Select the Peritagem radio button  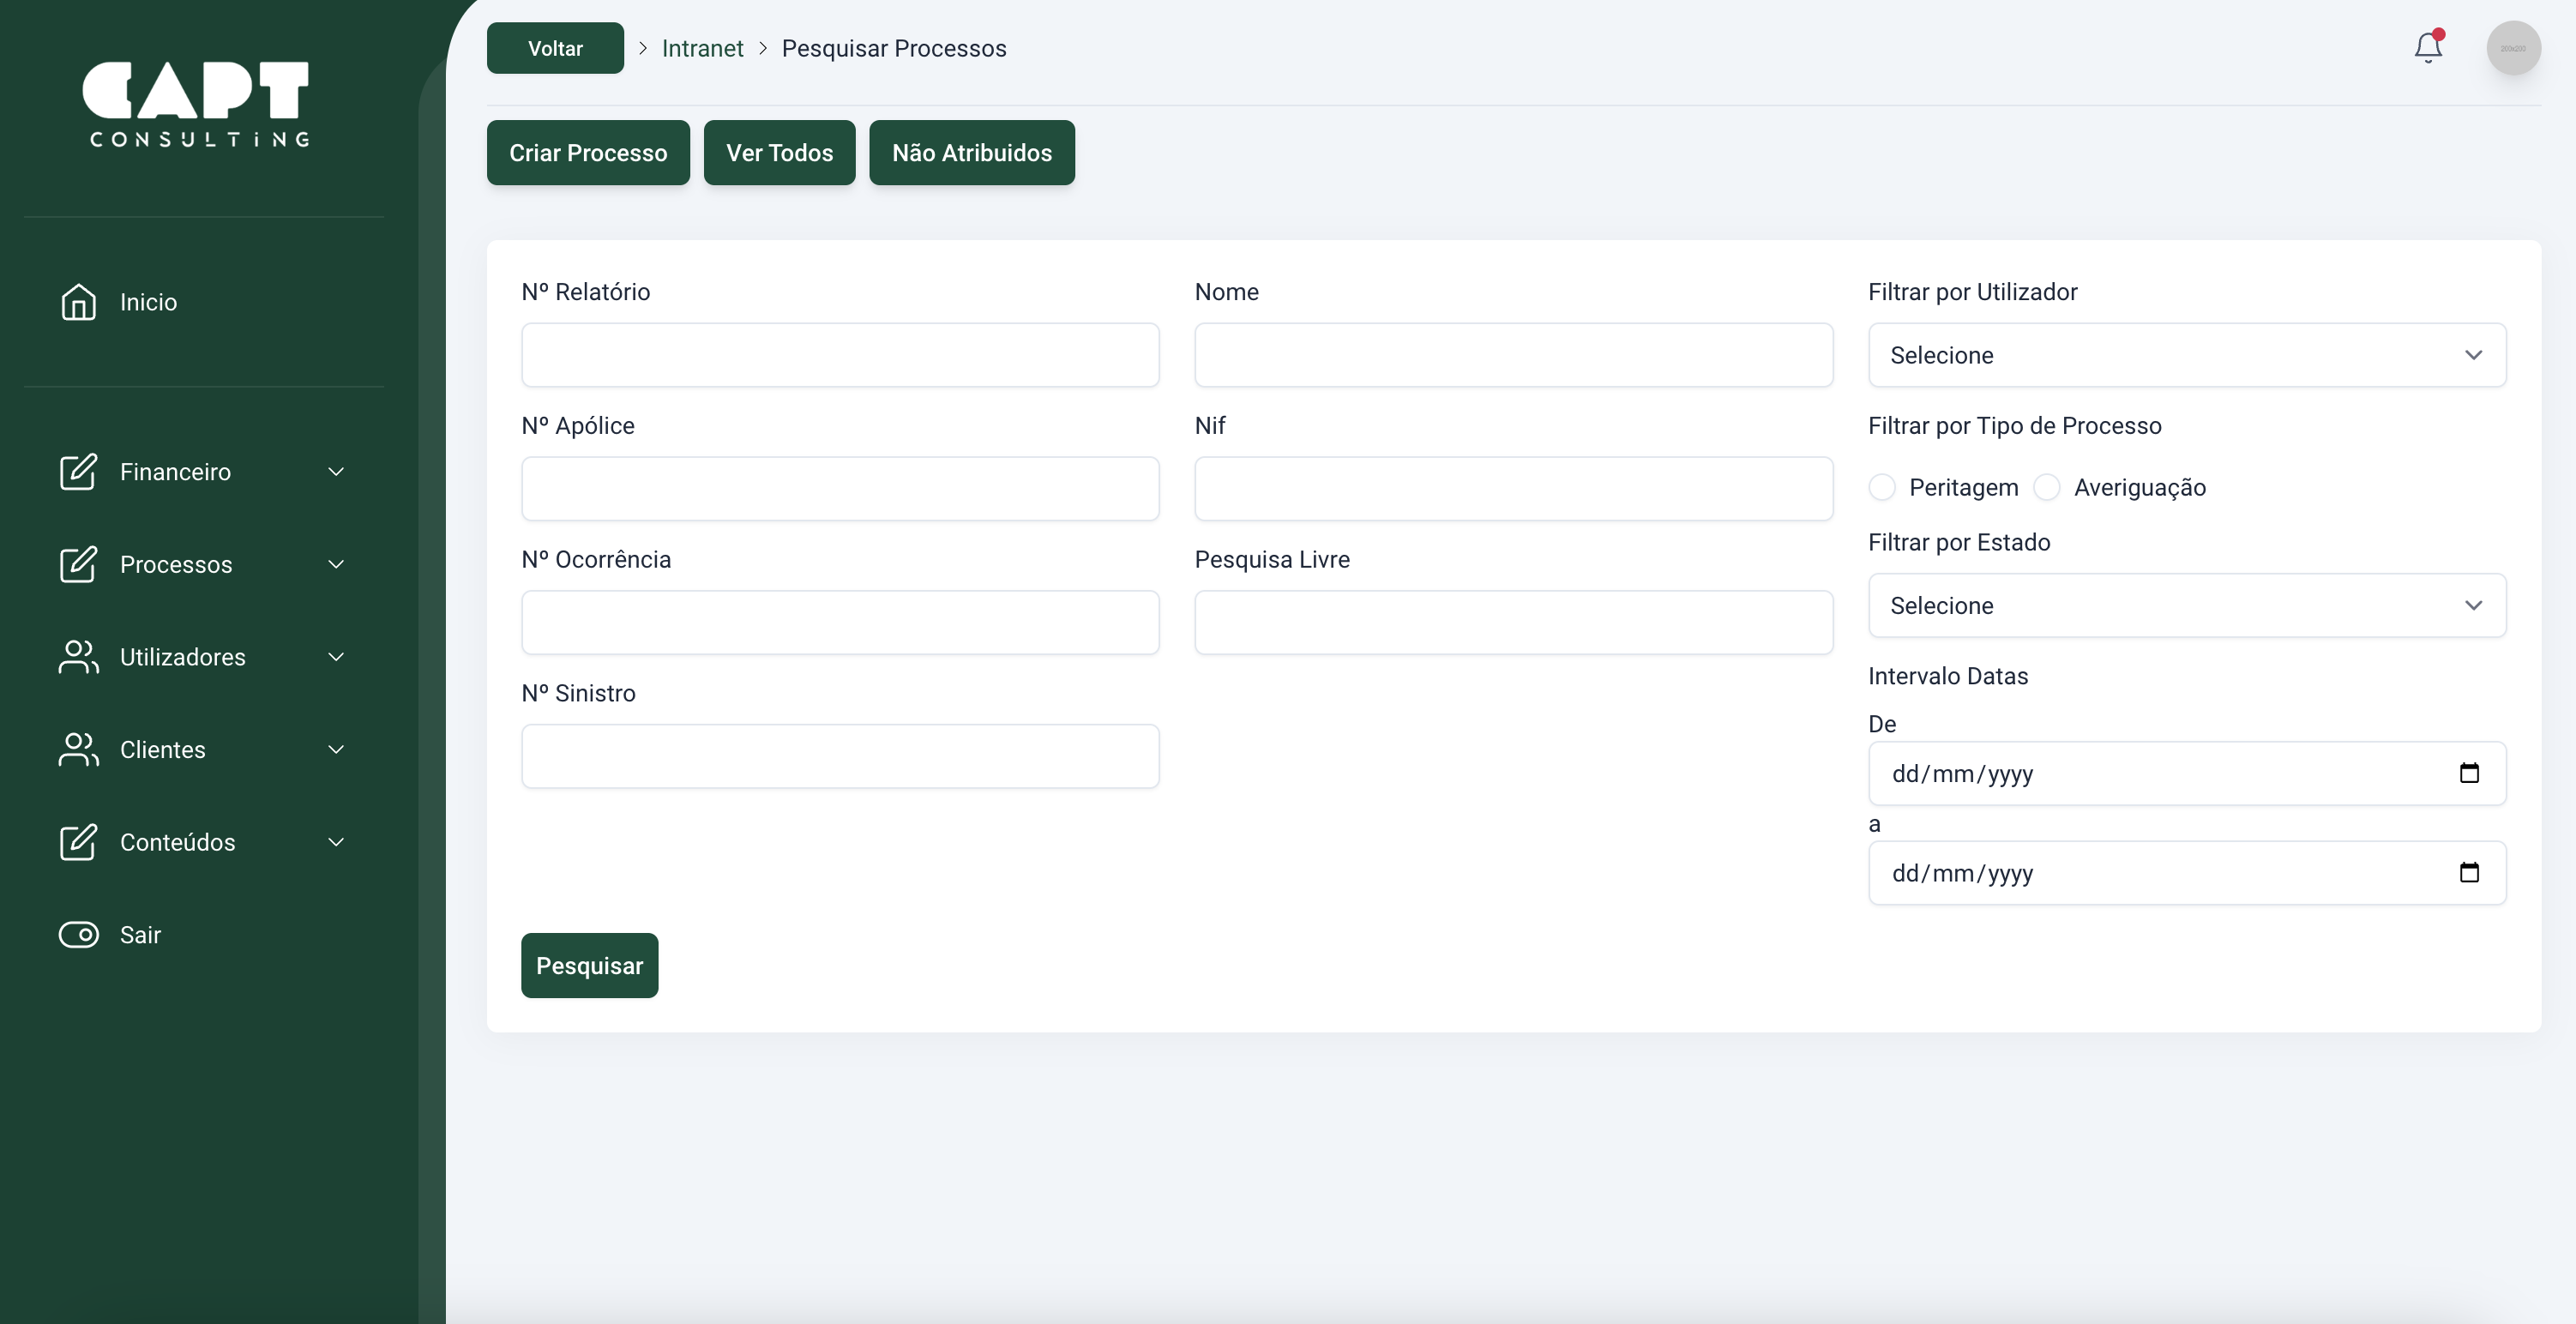point(1882,487)
